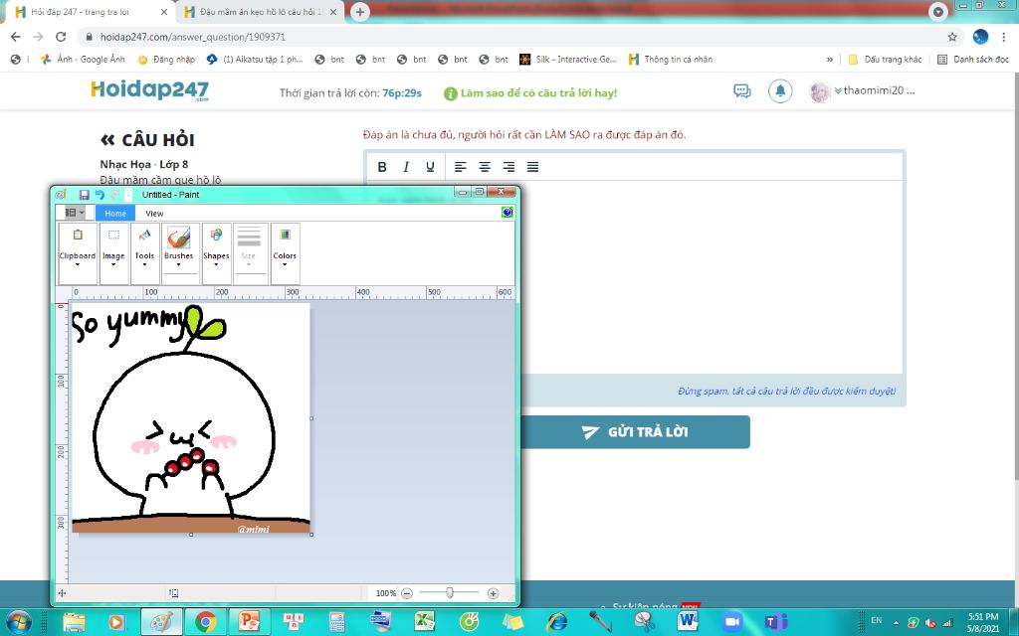Expand the Clipboard group in Paint
1019x636 pixels.
pyautogui.click(x=78, y=253)
